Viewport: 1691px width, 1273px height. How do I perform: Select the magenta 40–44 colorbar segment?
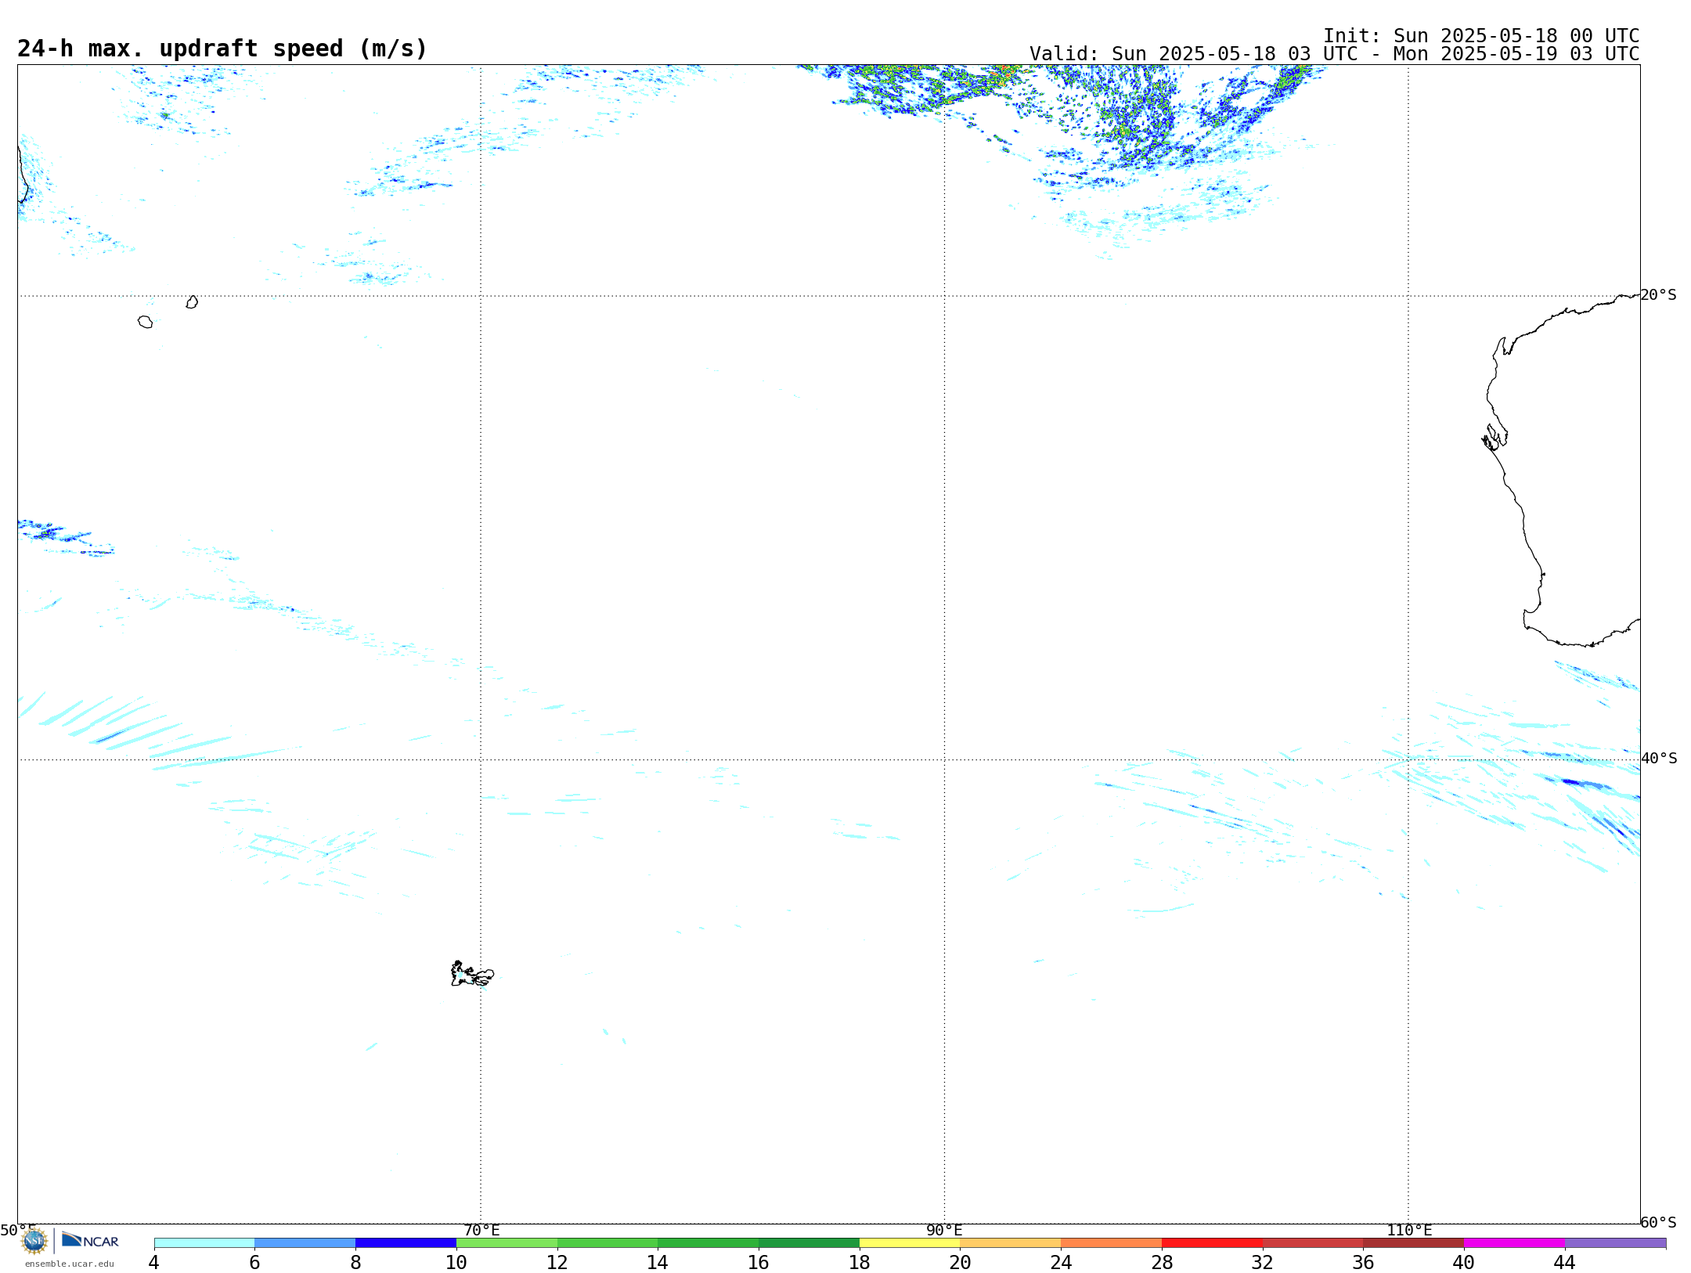tap(1514, 1243)
